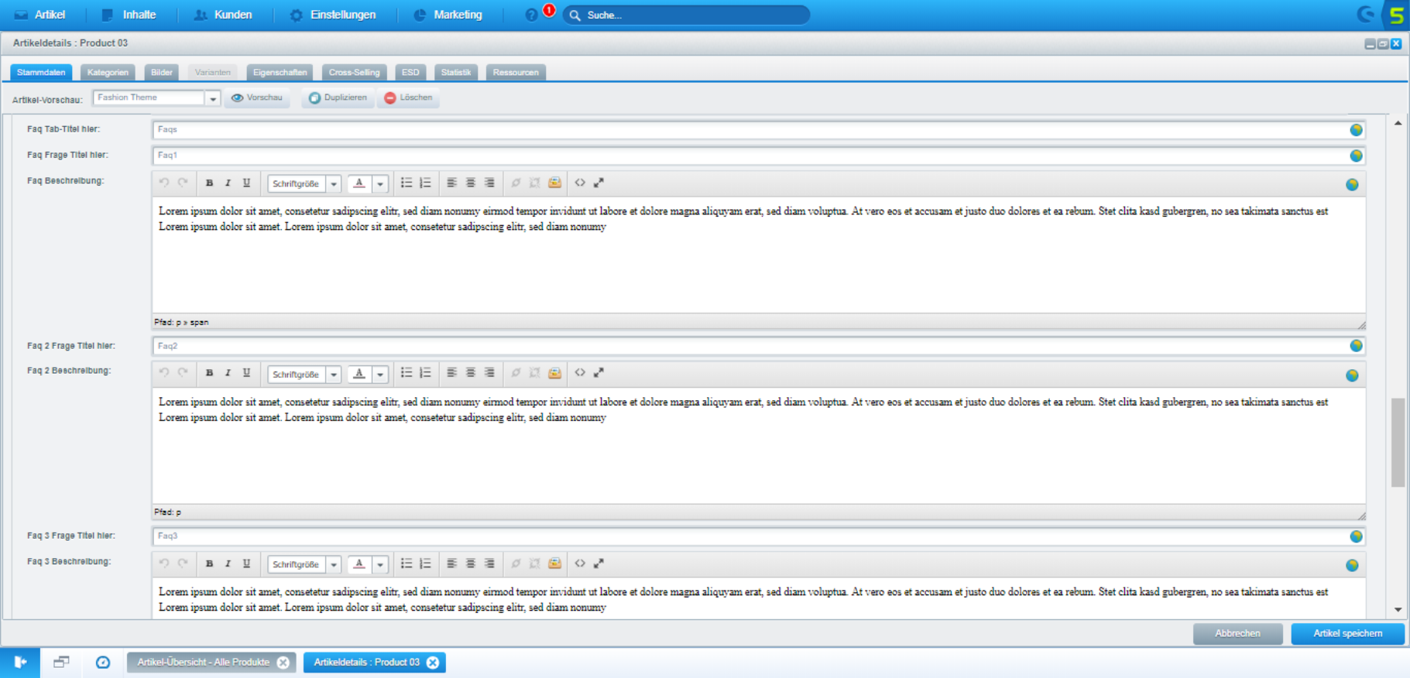Image resolution: width=1410 pixels, height=678 pixels.
Task: Toggle fullscreen in Faq 2 Beschreibung editor
Action: pos(599,373)
